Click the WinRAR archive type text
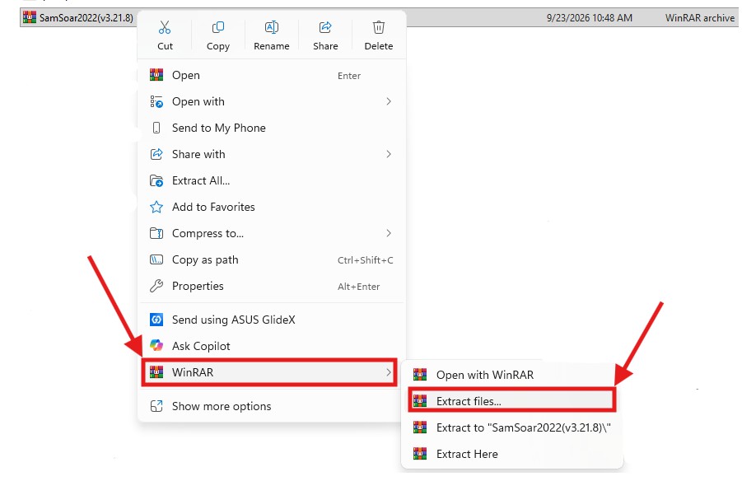742x481 pixels. click(x=700, y=18)
